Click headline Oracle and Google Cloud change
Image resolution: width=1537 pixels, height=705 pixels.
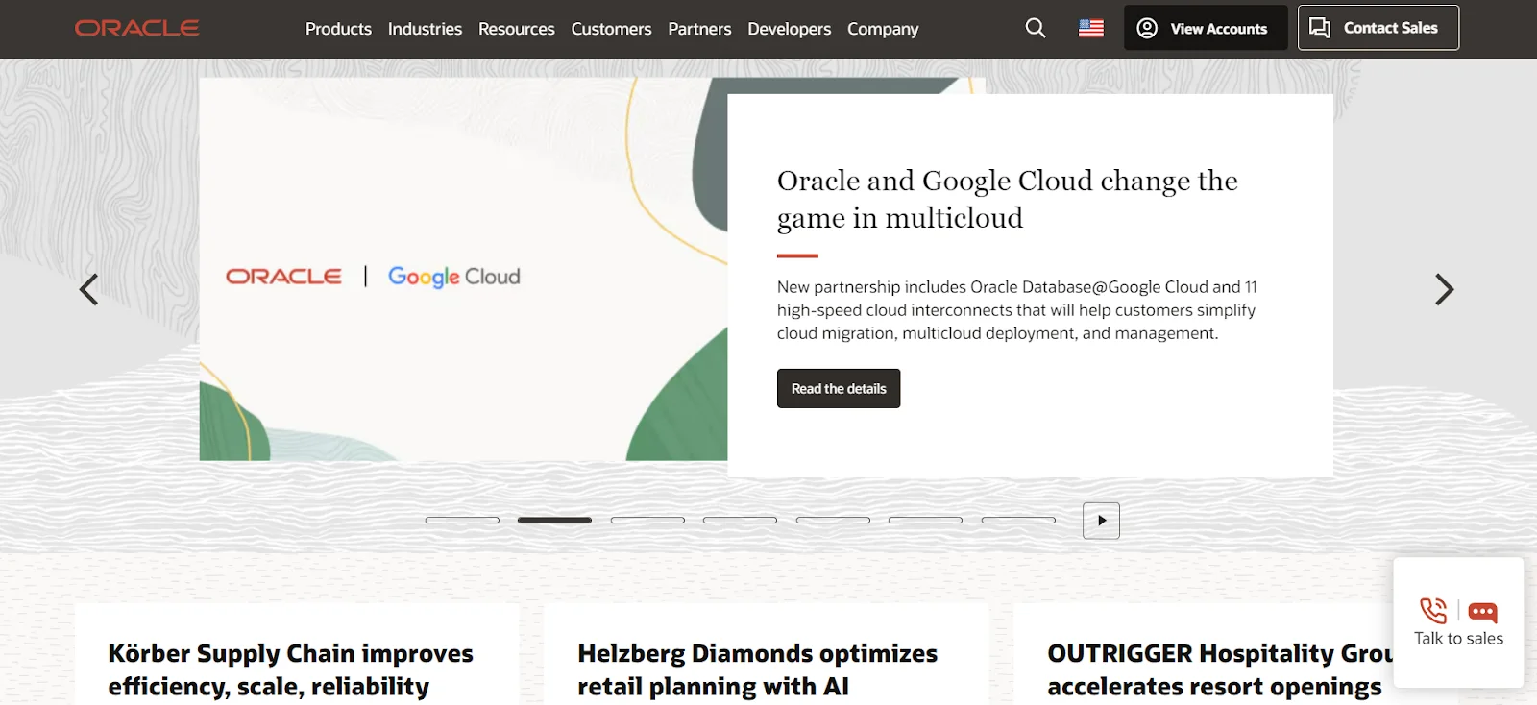click(x=1007, y=199)
